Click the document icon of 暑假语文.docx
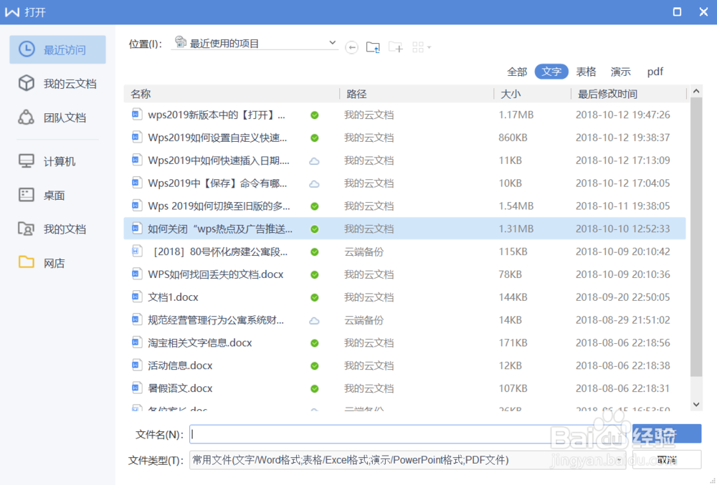 tap(136, 388)
